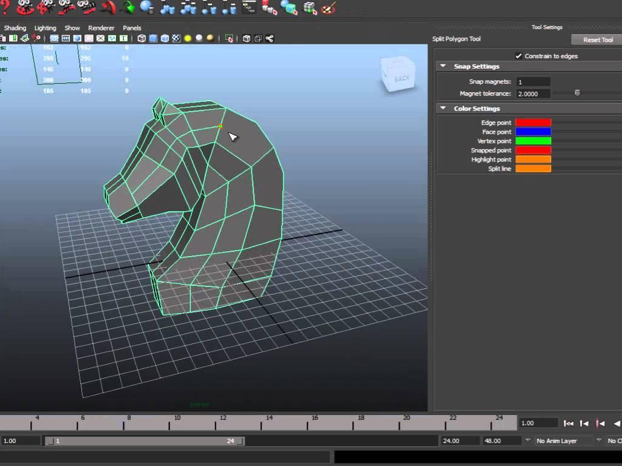Open the Shading menu
The image size is (622, 466).
click(15, 28)
